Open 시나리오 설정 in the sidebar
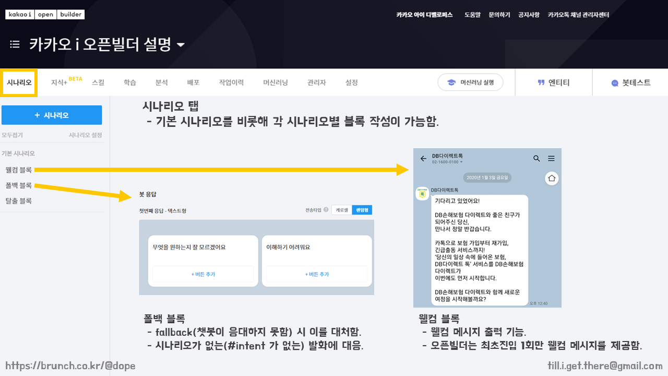This screenshot has width=668, height=376. click(x=86, y=135)
